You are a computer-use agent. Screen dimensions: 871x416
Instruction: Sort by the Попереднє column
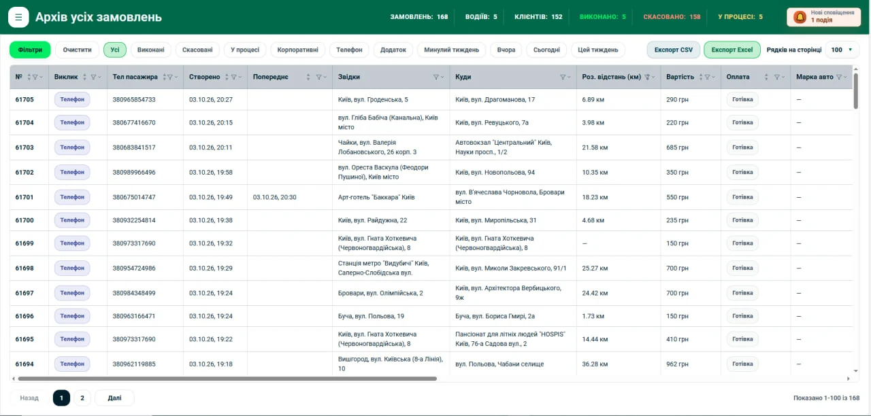tap(308, 77)
